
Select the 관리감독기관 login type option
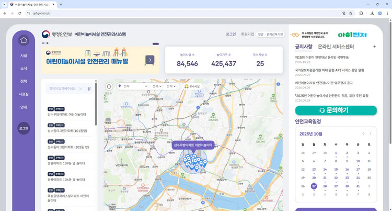(275, 35)
